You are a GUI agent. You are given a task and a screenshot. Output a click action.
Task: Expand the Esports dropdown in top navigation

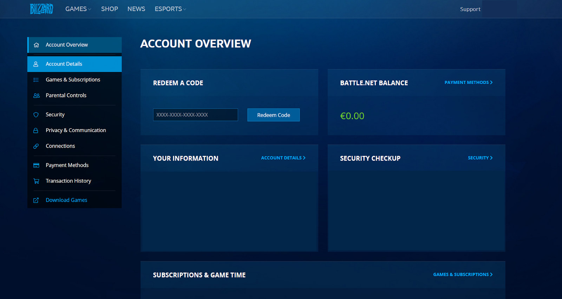170,9
